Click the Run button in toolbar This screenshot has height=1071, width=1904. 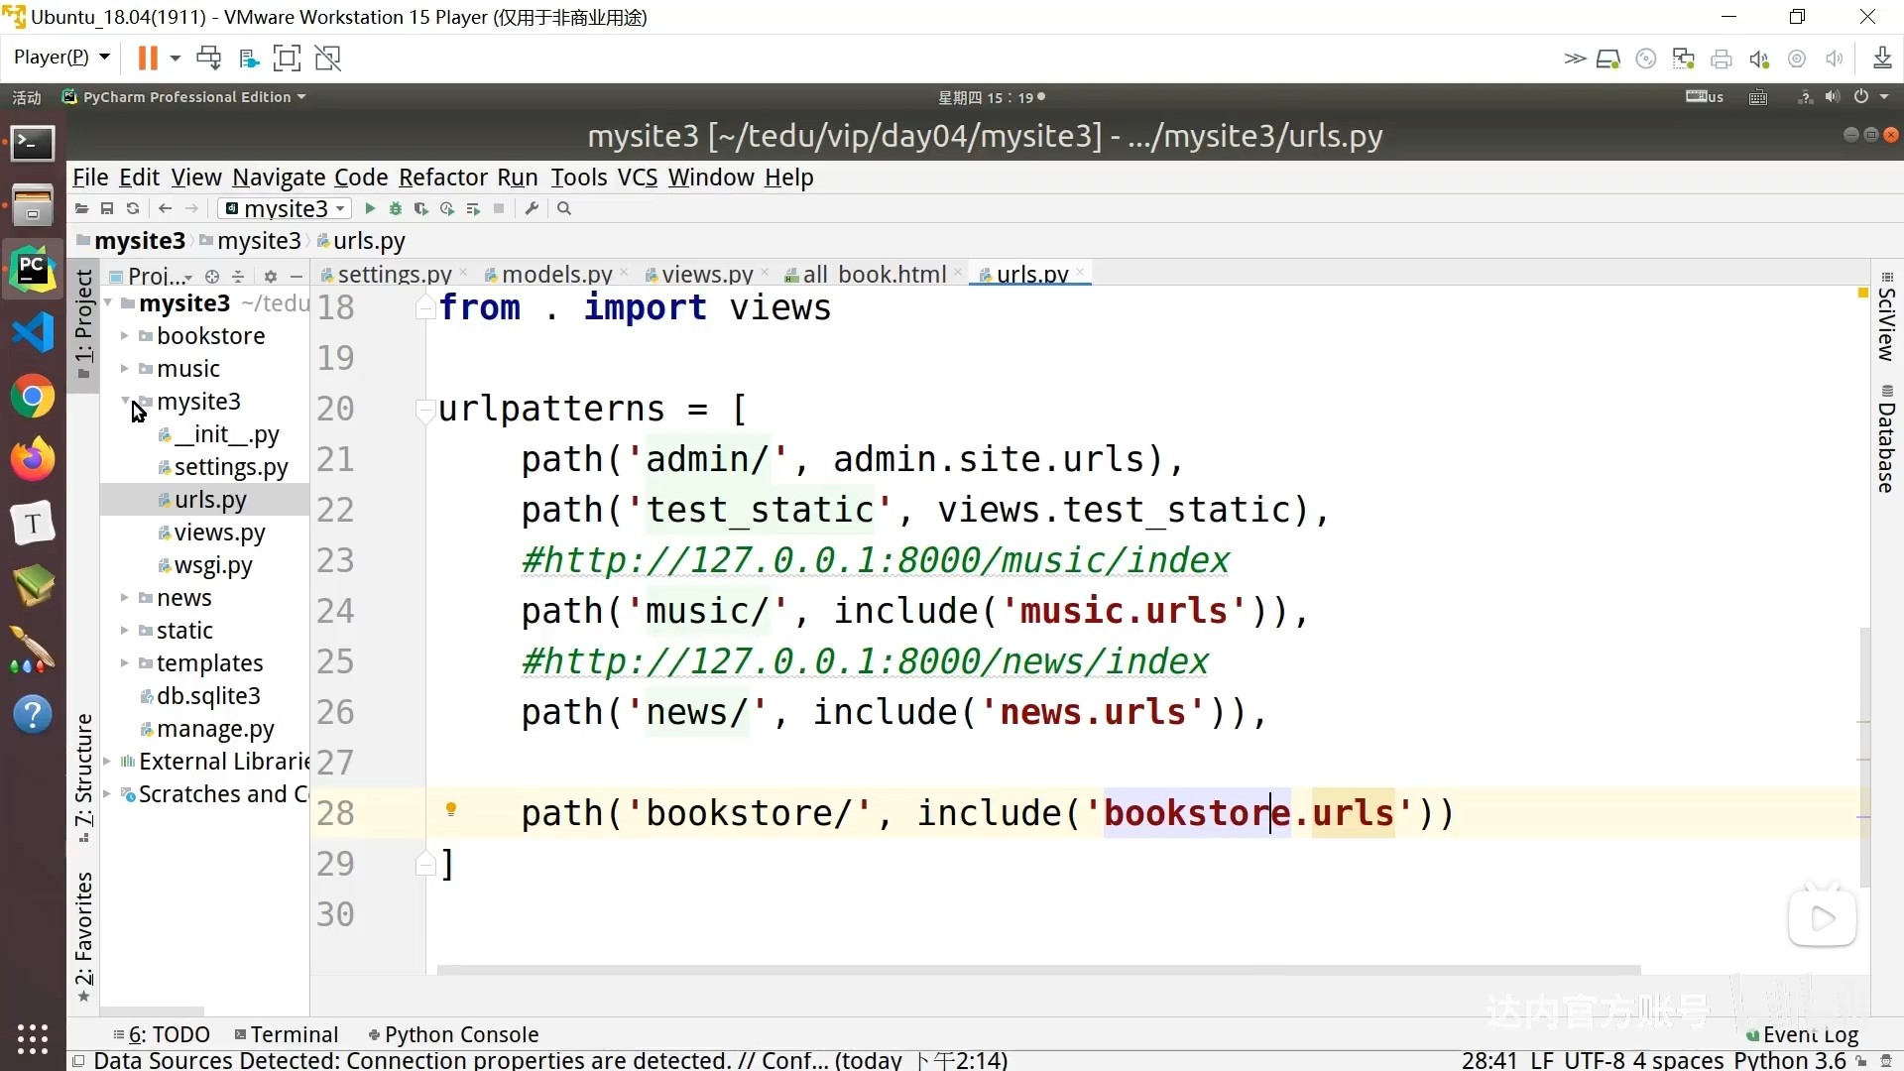tap(370, 208)
